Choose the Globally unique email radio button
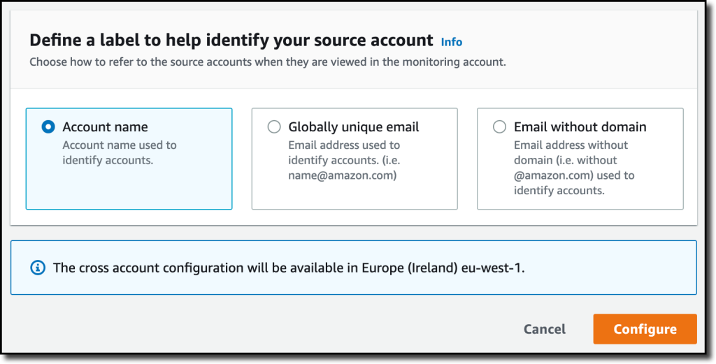 pyautogui.click(x=274, y=127)
